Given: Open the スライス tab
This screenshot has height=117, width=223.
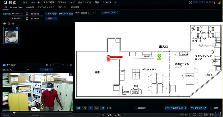Looking at the screenshot, I should tap(107, 2).
